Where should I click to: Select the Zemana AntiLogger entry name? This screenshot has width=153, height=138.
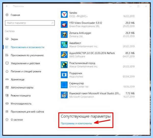coord(80,33)
